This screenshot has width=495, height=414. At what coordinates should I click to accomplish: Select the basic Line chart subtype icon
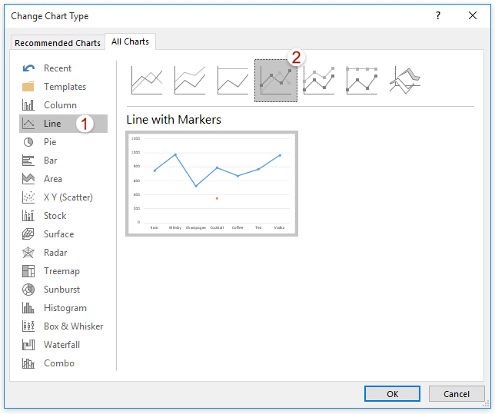tap(146, 80)
